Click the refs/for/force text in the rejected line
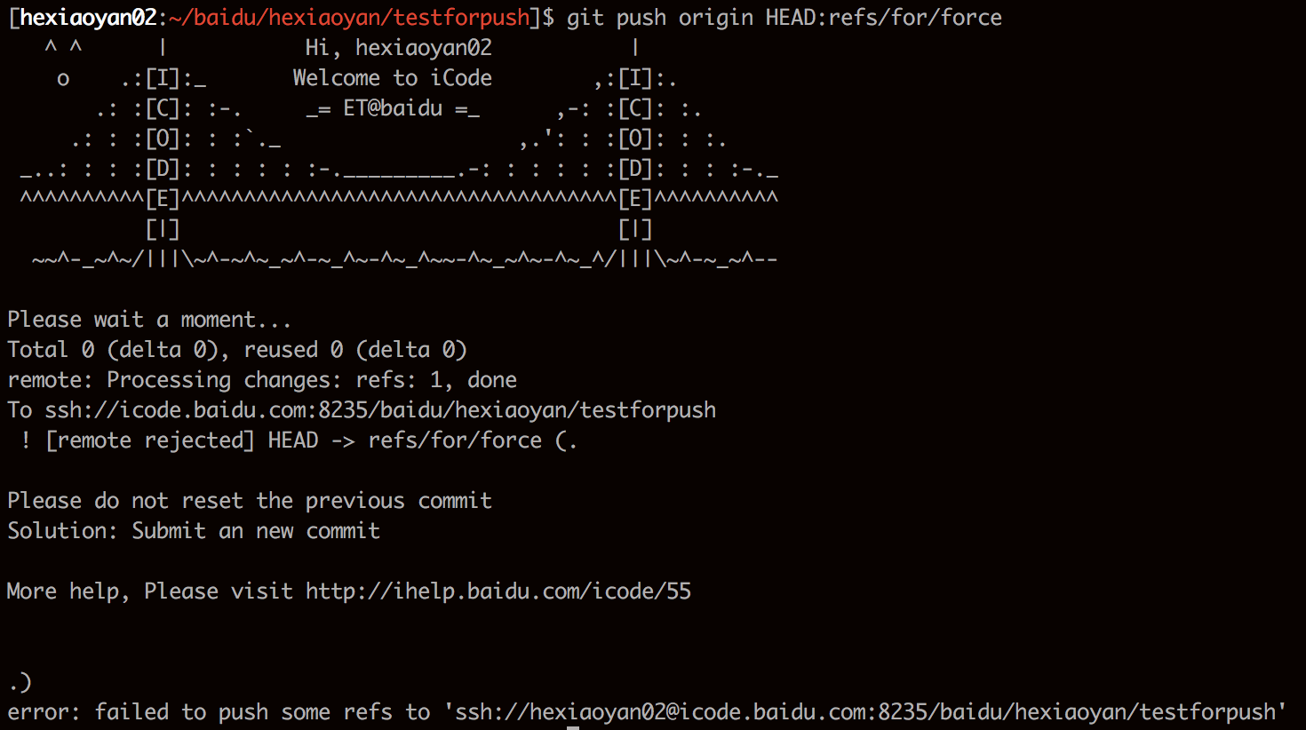This screenshot has height=730, width=1306. coord(455,440)
